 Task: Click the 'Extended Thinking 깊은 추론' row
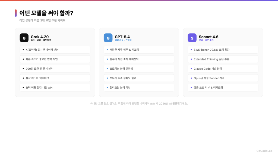(x=223, y=59)
